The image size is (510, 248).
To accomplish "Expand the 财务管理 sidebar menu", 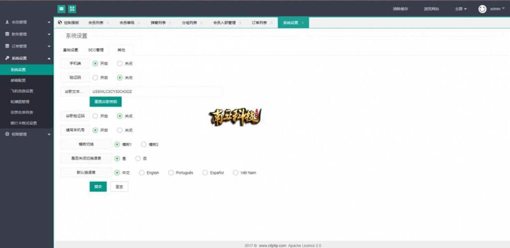I will (x=26, y=34).
